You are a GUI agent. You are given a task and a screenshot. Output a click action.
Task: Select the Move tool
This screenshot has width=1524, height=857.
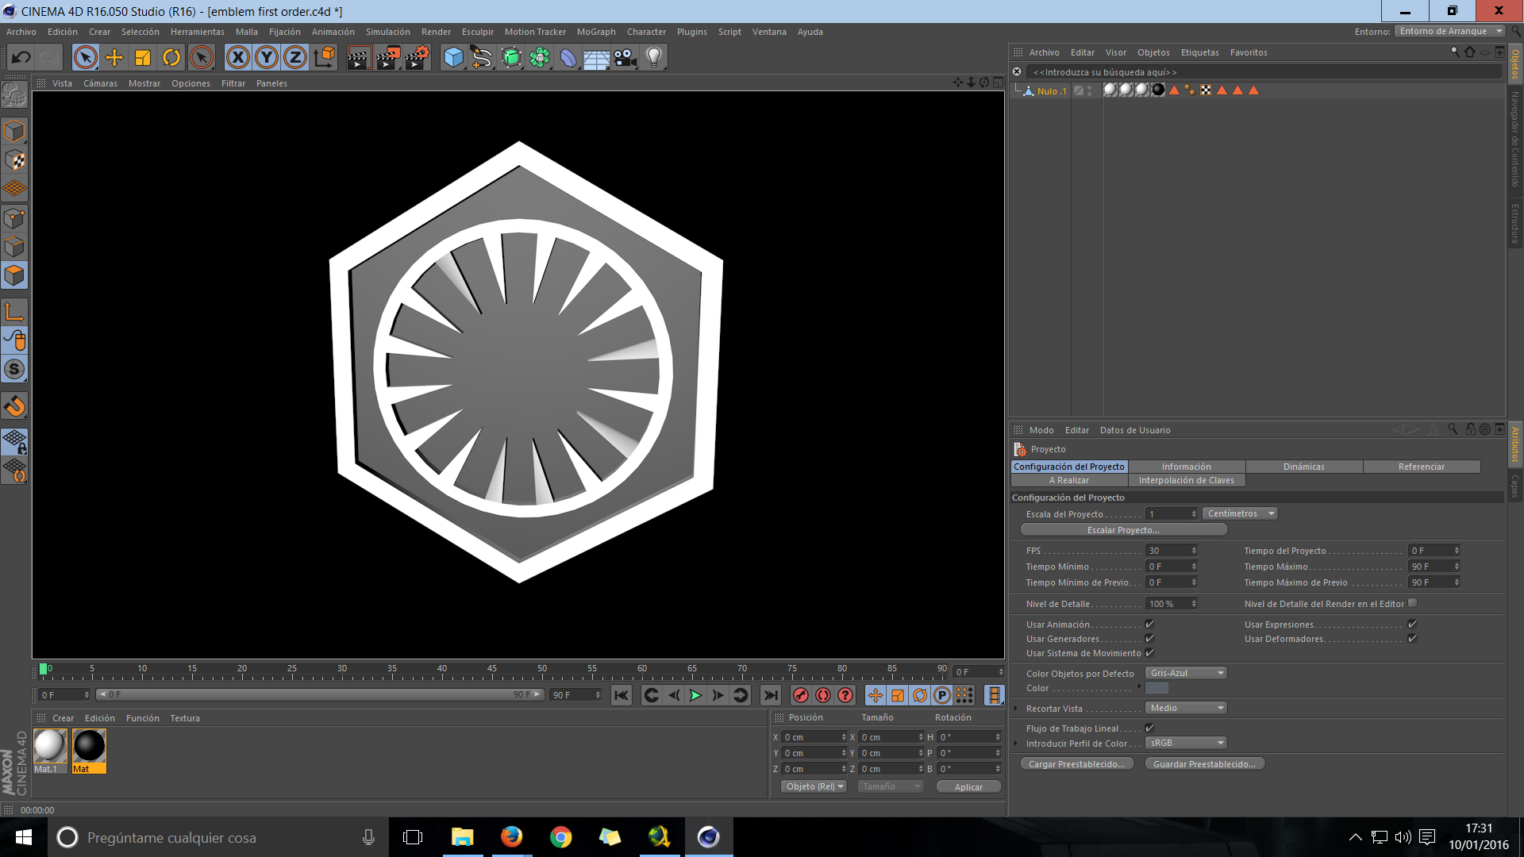114,57
